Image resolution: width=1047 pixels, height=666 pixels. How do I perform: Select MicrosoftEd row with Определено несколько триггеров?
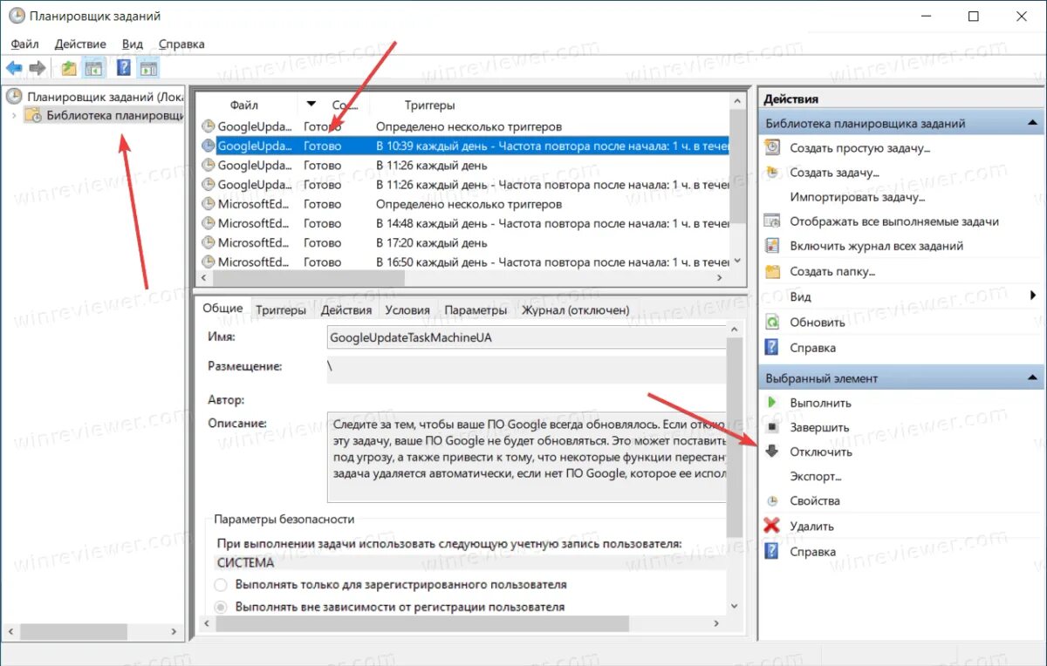tap(464, 204)
